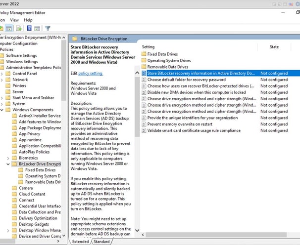Select Prevent memory overwrite on restart
300x245 pixels.
pos(180,124)
